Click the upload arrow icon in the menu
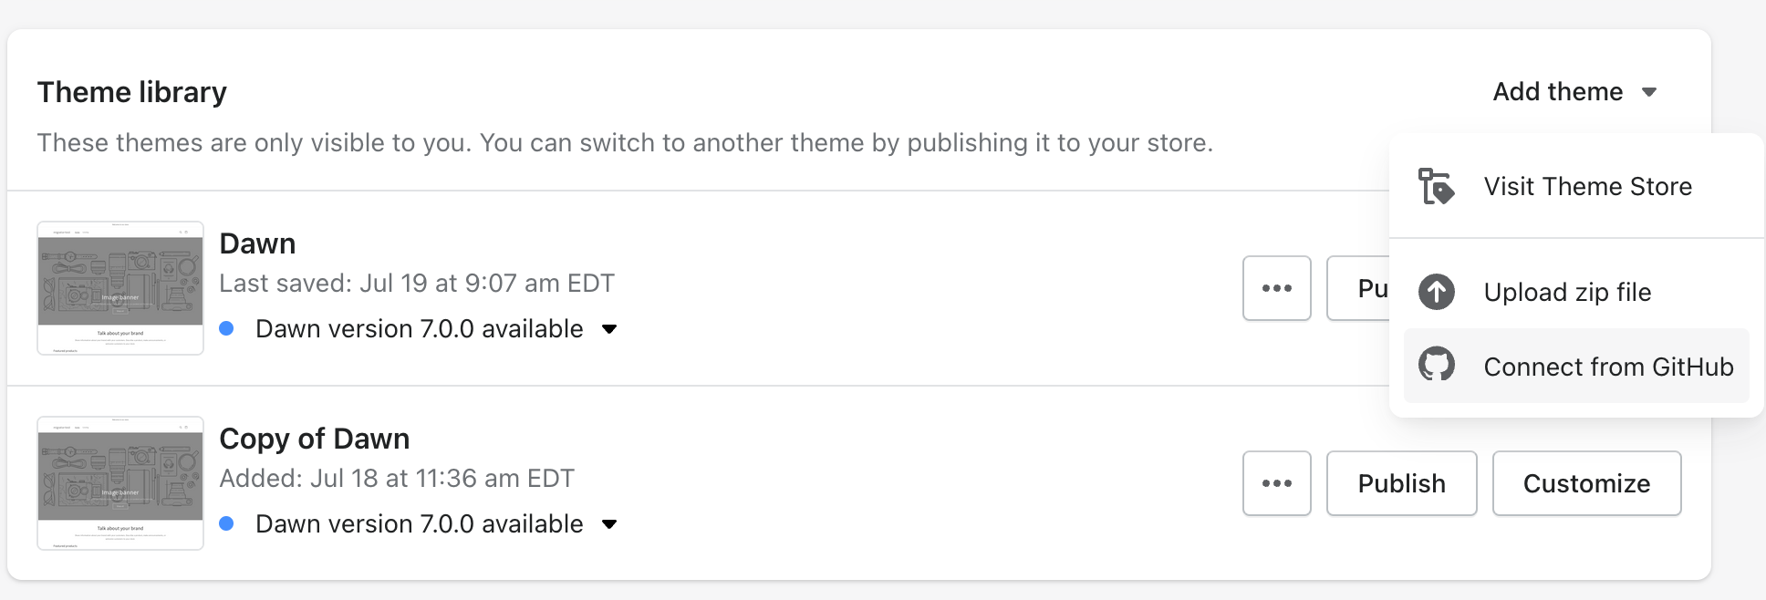Screen dimensions: 1766x600 [x=1436, y=292]
